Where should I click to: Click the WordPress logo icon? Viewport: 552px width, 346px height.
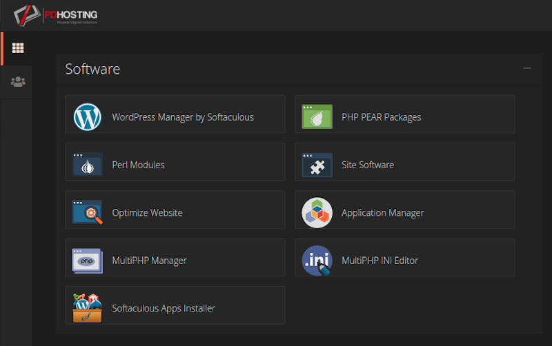(88, 116)
